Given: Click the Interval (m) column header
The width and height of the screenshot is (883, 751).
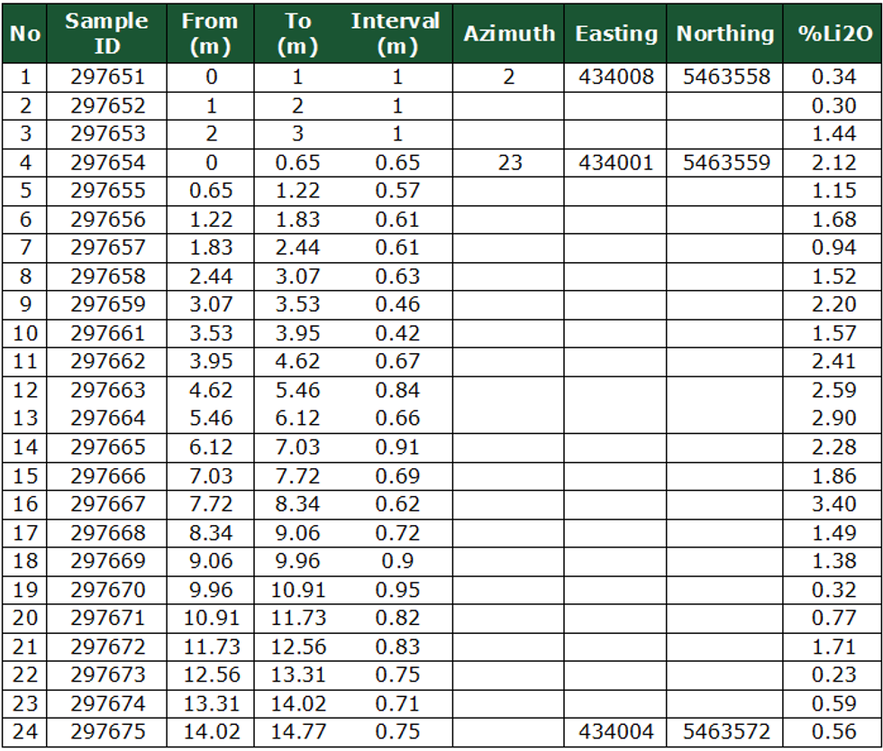Looking at the screenshot, I should (396, 33).
